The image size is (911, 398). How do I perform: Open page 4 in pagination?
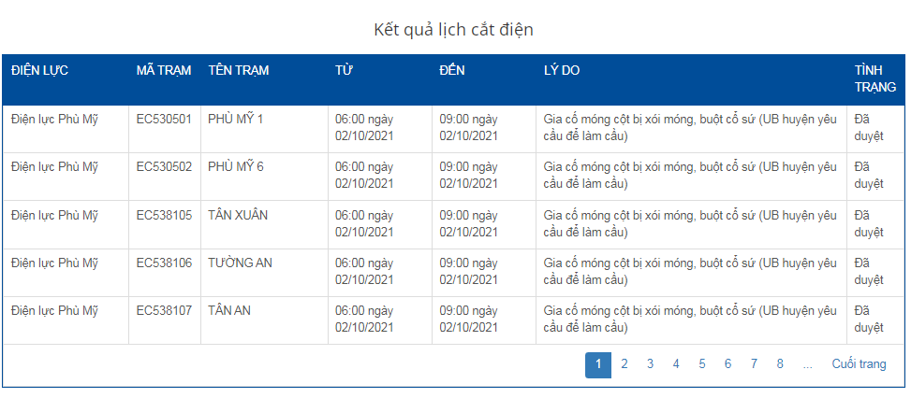click(676, 364)
